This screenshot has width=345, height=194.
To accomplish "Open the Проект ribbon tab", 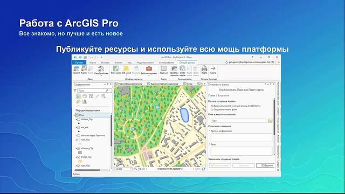I will tap(79, 63).
